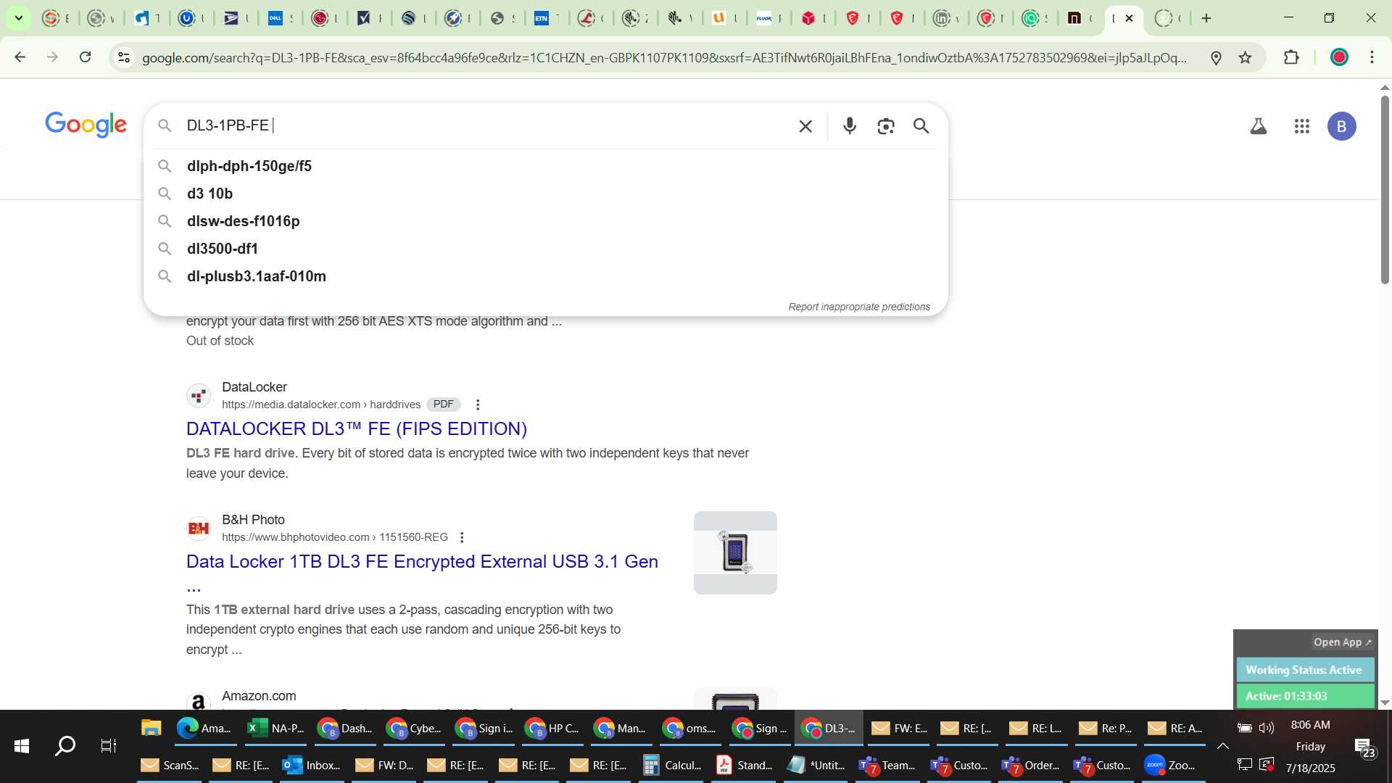Screen dimensions: 1392x783
Task: Open Windows Start menu
Action: click(22, 746)
